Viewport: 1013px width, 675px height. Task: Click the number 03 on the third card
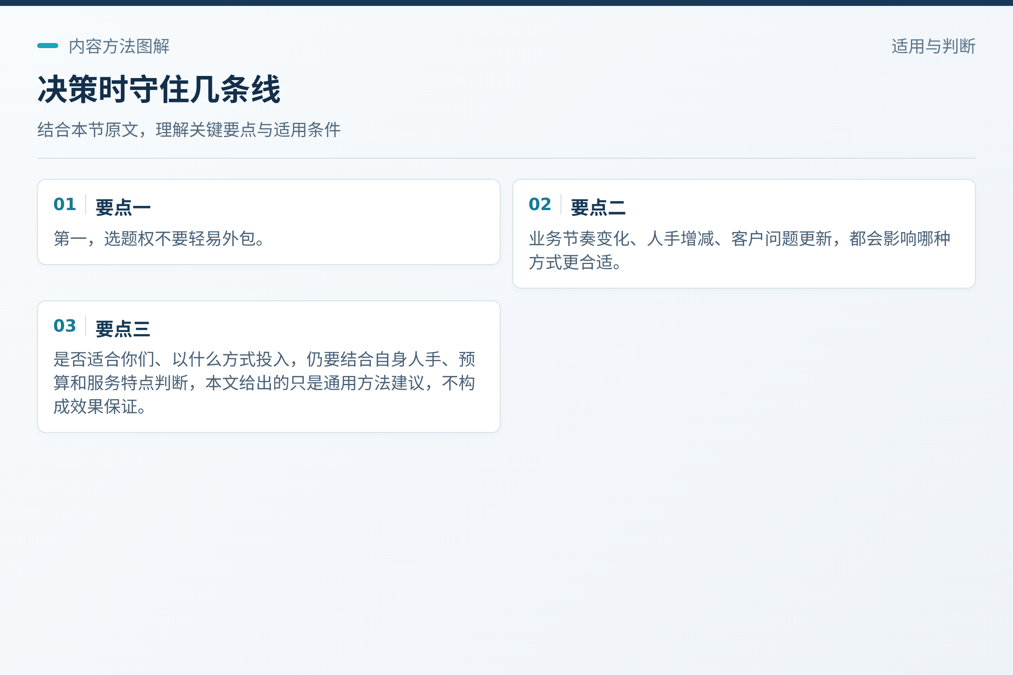click(x=65, y=326)
